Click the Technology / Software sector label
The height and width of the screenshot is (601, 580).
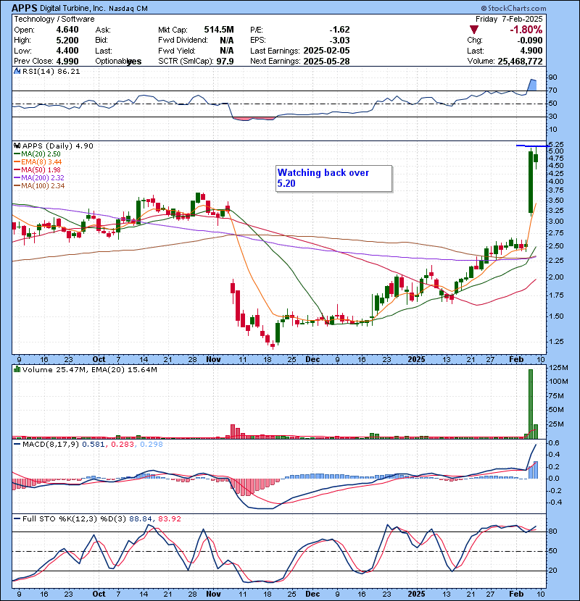[x=54, y=19]
